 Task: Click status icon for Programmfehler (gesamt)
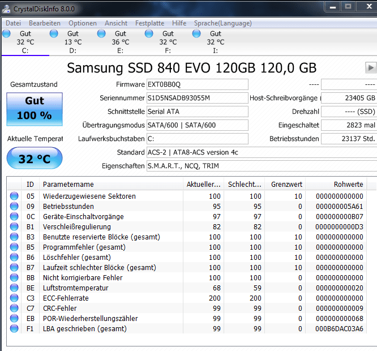14,247
